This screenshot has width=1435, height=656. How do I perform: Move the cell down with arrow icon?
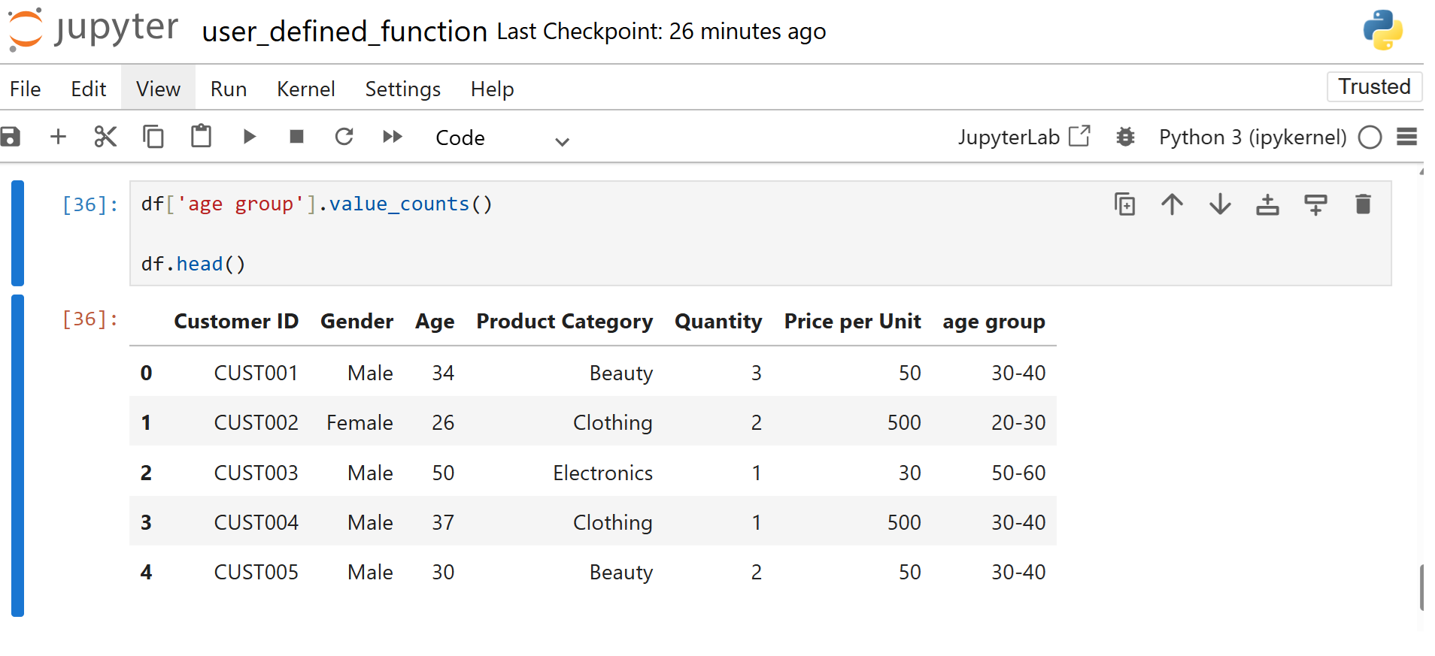pyautogui.click(x=1220, y=204)
